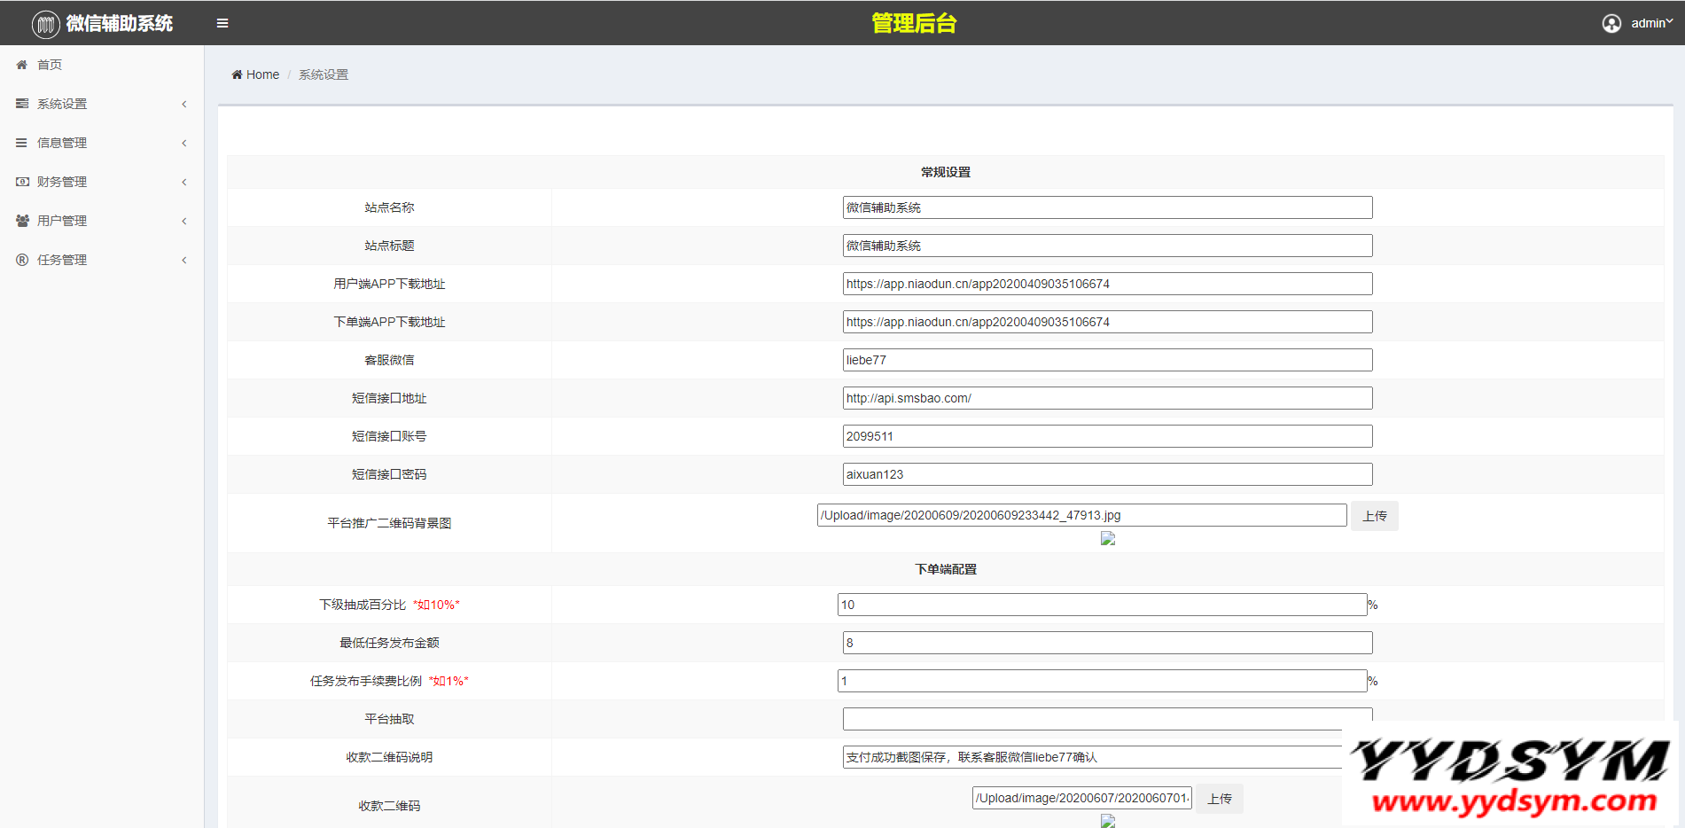Viewport: 1685px width, 828px height.
Task: Click the 信息管理 list icon
Action: (x=22, y=143)
